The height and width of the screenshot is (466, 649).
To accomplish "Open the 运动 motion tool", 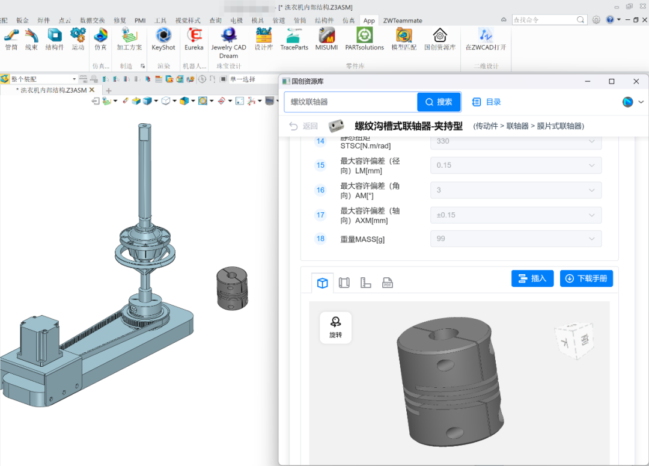I will tap(78, 40).
